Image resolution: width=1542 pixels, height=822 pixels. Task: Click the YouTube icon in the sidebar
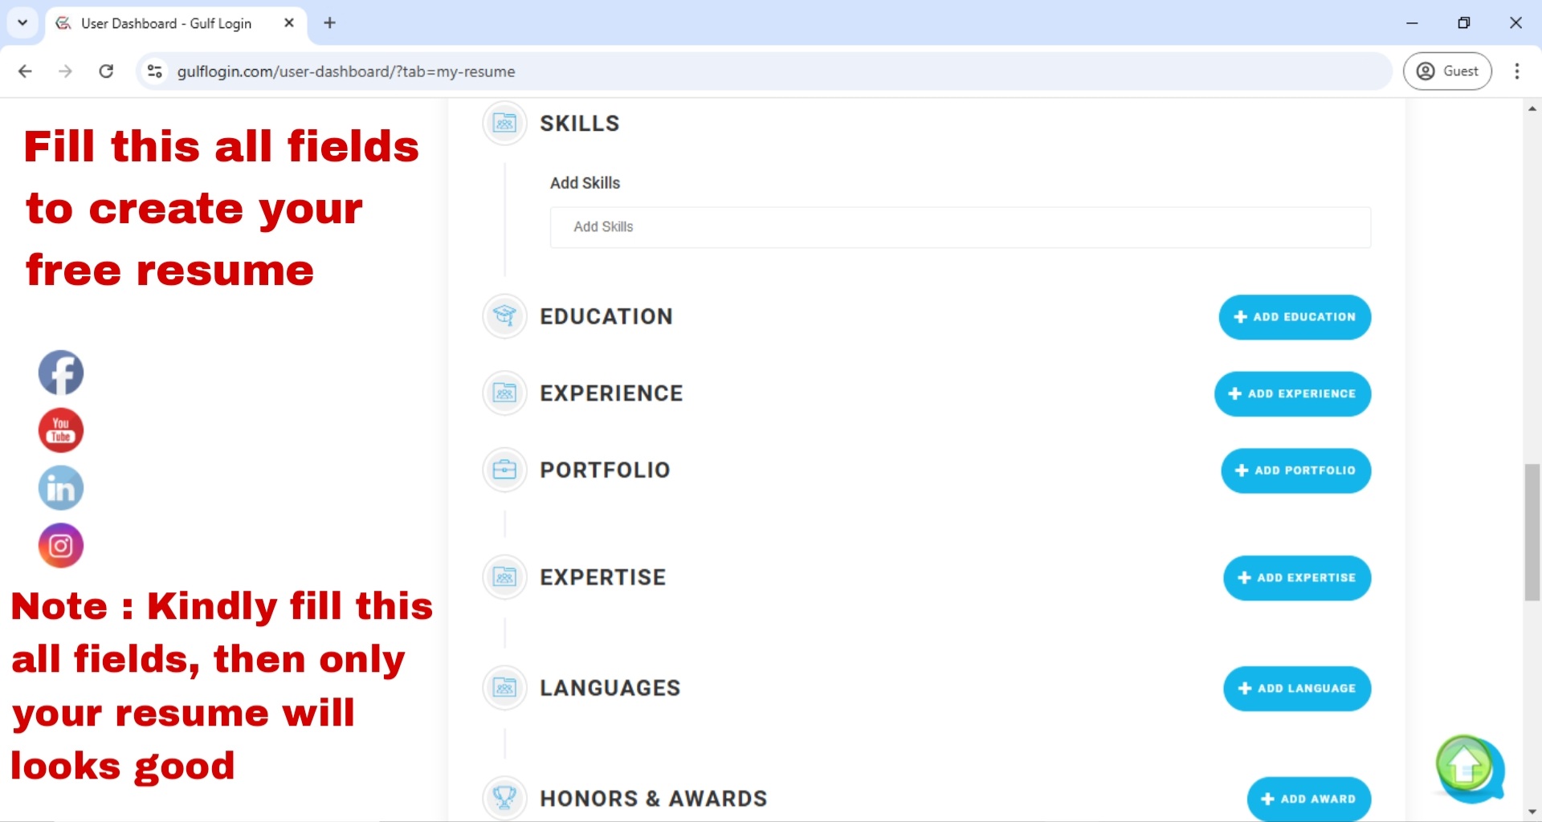pyautogui.click(x=60, y=430)
